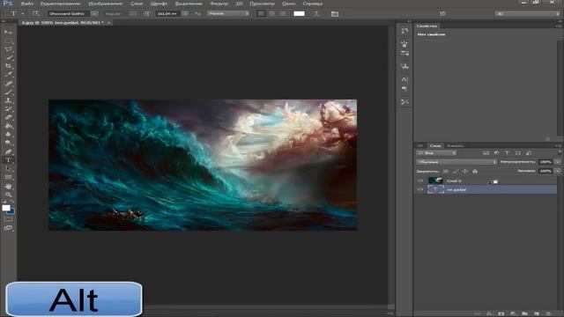Align text right
The height and width of the screenshot is (317, 564).
pos(283,14)
